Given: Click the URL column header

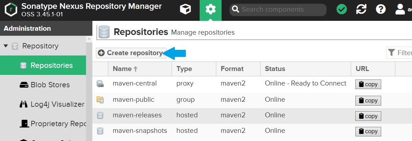Looking at the screenshot, I should tap(373, 69).
